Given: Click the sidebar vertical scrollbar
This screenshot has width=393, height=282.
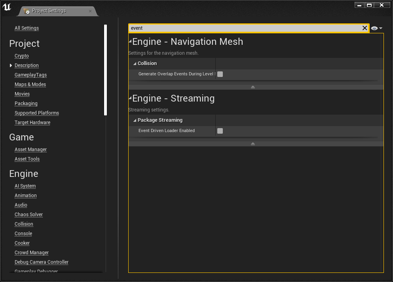Looking at the screenshot, I should [x=105, y=70].
